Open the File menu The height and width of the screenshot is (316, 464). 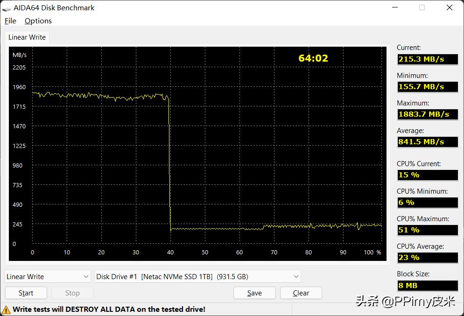click(10, 21)
